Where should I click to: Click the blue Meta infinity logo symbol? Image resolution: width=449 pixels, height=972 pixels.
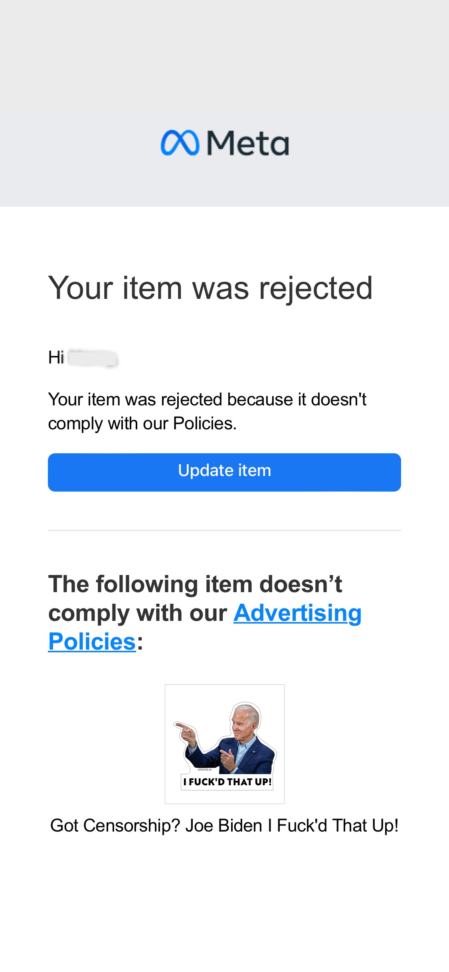pos(180,142)
